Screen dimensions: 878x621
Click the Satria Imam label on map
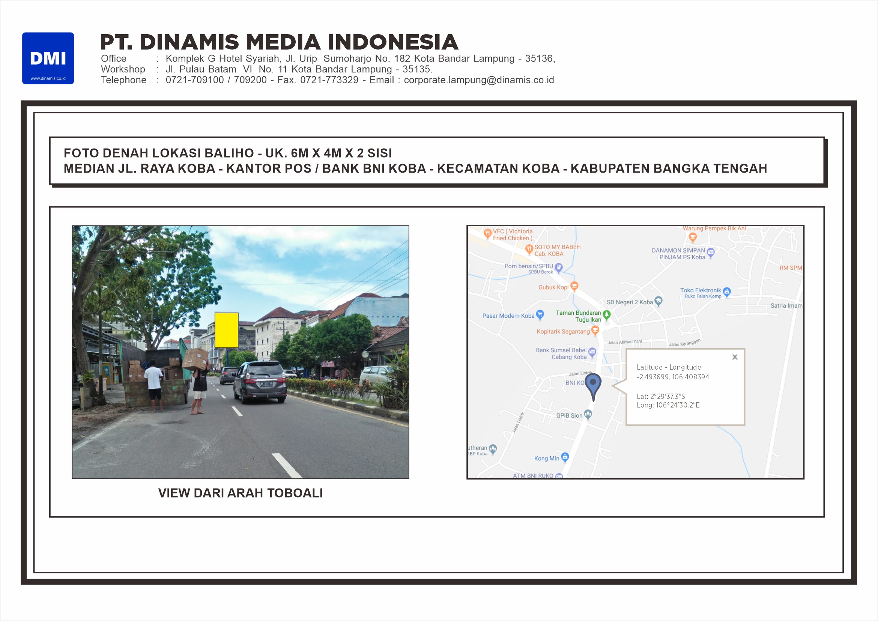point(786,305)
